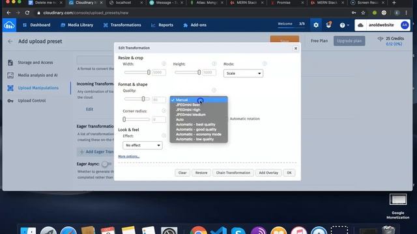Select Manual in the quality list
Viewport: 417px width, 234px height.
coord(199,99)
